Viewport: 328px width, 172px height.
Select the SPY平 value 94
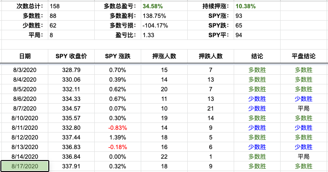point(239,35)
